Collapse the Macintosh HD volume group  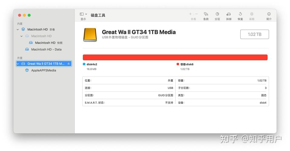coord(18,30)
